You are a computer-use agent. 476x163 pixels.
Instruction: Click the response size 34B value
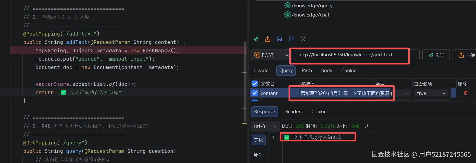[x=355, y=126]
